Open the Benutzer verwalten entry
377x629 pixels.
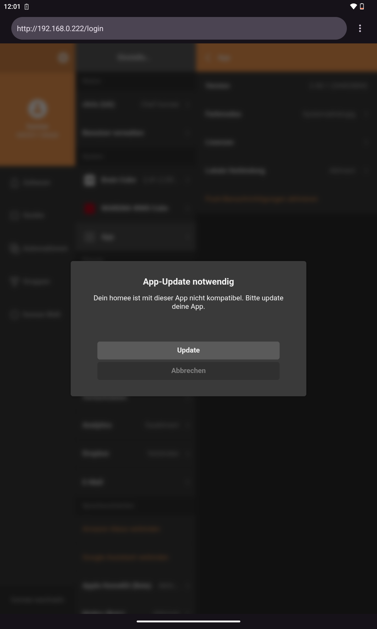click(x=135, y=133)
